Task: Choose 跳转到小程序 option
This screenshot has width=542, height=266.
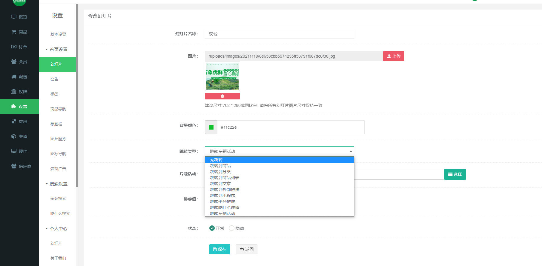Action: pyautogui.click(x=280, y=196)
